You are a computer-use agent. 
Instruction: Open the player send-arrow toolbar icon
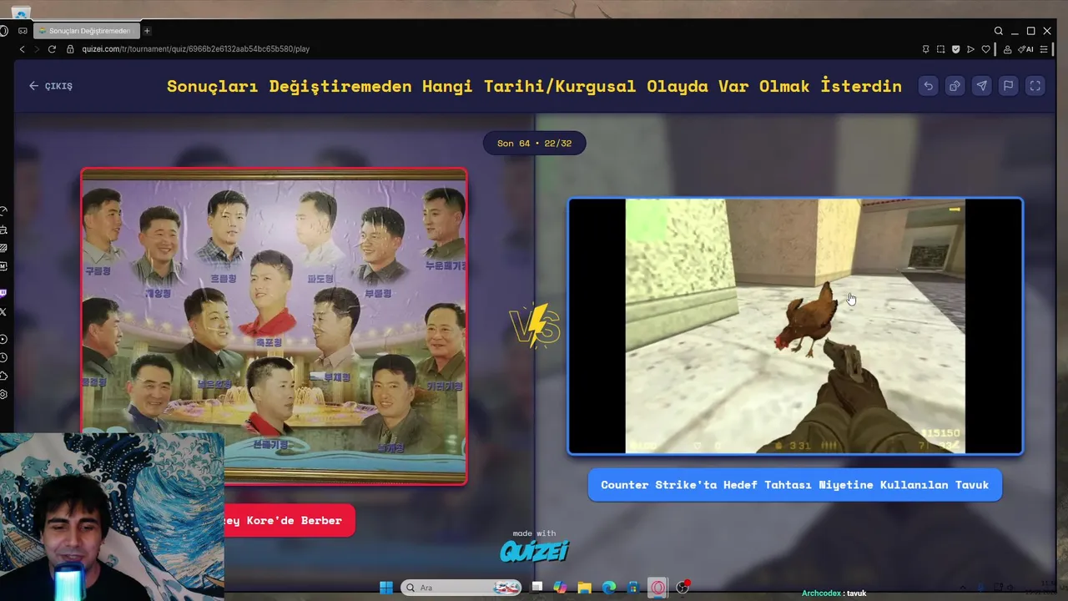point(970,49)
